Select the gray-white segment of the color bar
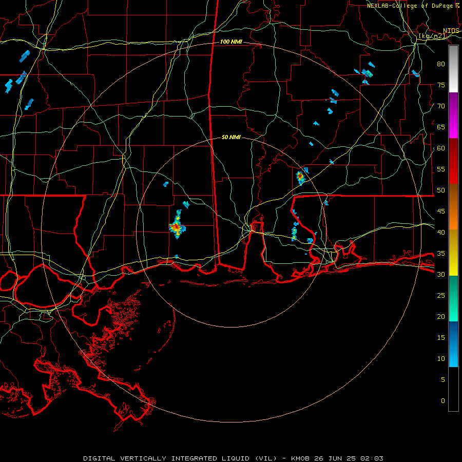Image resolution: width=462 pixels, height=462 pixels. pyautogui.click(x=453, y=69)
